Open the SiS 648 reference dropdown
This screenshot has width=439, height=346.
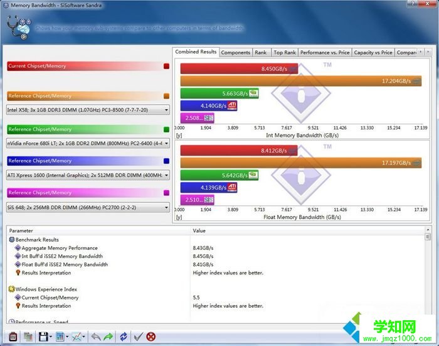pos(88,207)
